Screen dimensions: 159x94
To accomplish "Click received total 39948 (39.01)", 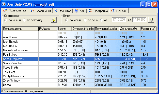I will click(x=103, y=85).
